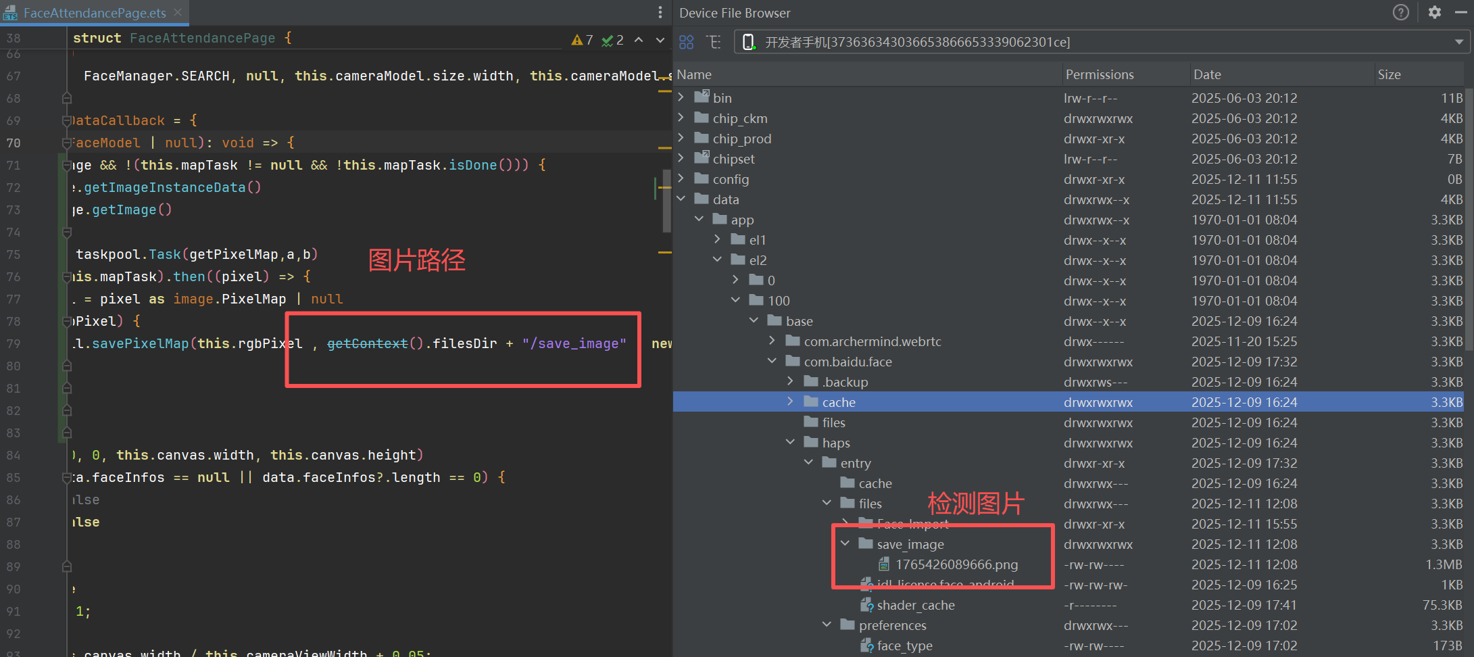Screen dimensions: 1474x657
Task: Collapse the data folder in the device tree
Action: [x=681, y=199]
